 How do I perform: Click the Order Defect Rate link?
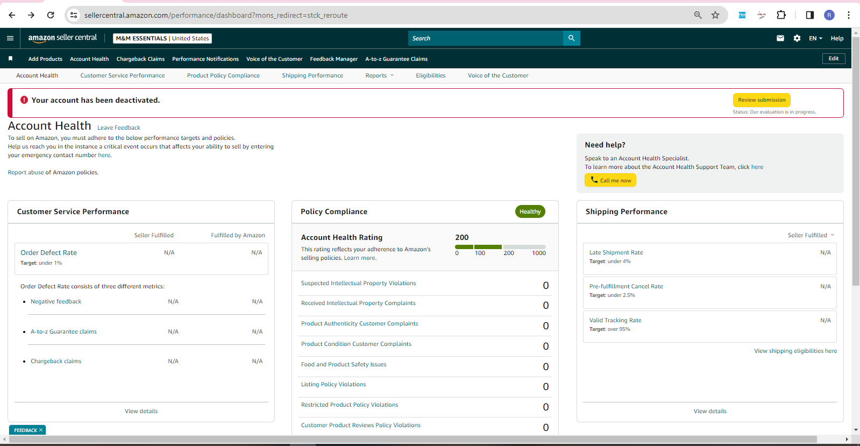point(49,252)
